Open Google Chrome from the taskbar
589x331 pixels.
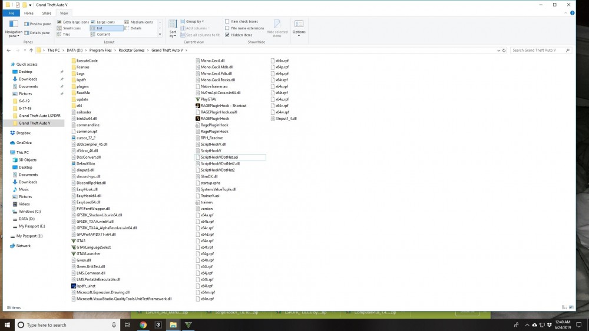[x=143, y=325]
